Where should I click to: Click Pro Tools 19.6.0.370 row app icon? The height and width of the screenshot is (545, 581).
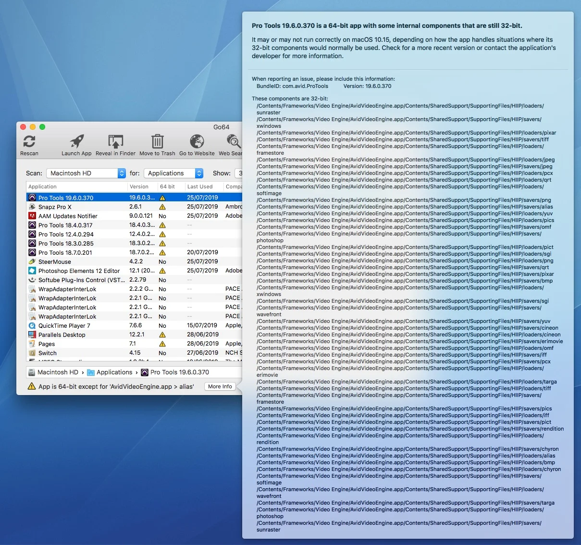[32, 198]
